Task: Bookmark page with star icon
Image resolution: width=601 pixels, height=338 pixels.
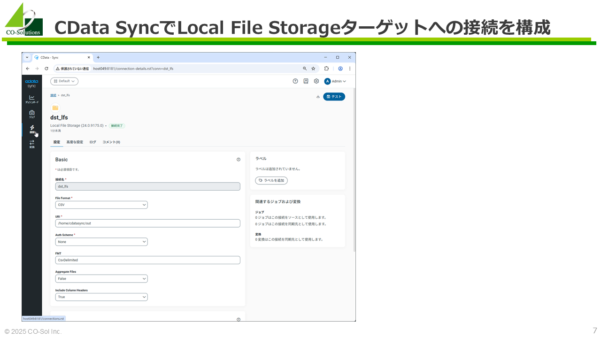Action: [313, 69]
